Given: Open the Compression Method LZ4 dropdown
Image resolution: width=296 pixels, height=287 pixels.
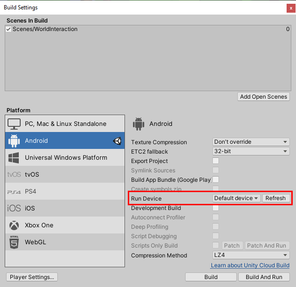Looking at the screenshot, I should (251, 255).
